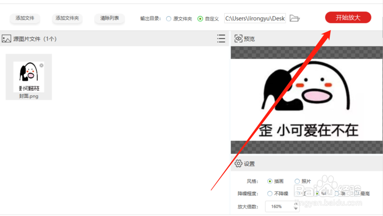Click the 封面.png file name
383x216 pixels.
[x=29, y=96]
